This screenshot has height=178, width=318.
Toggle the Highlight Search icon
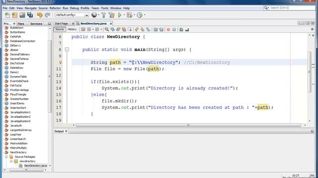coord(124,30)
